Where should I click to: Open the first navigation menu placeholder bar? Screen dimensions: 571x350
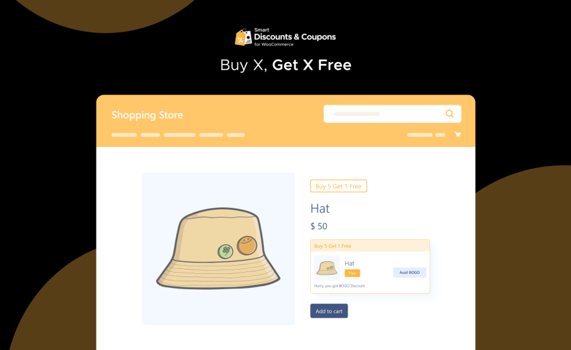point(124,135)
